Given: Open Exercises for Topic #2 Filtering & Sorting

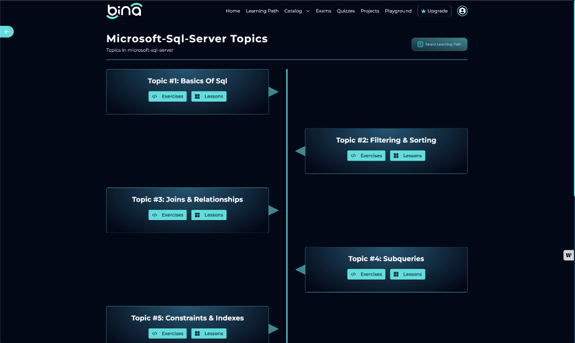Looking at the screenshot, I should 366,156.
